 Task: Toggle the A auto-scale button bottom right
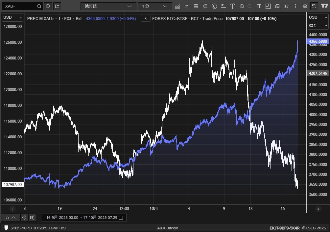point(318,209)
